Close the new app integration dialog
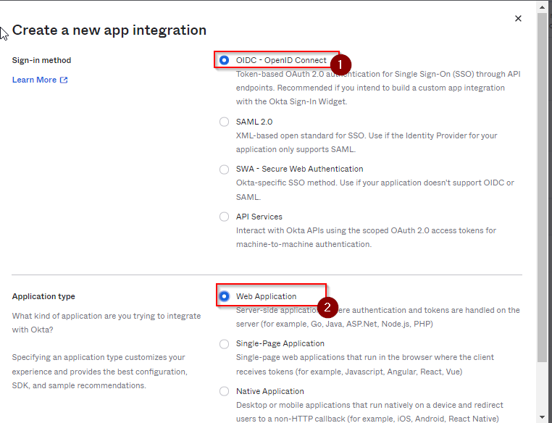Image resolution: width=552 pixels, height=423 pixels. [x=518, y=19]
